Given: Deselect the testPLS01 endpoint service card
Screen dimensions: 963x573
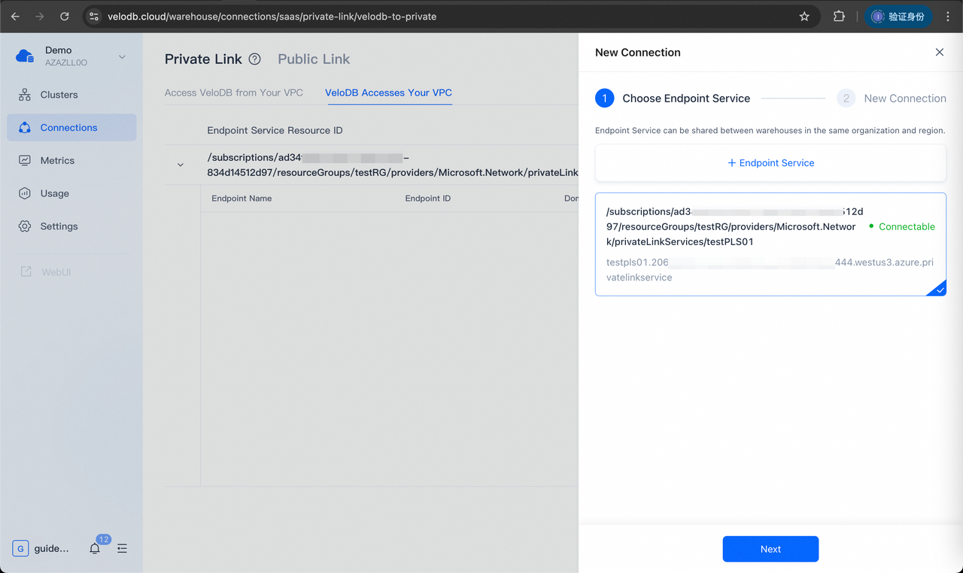Looking at the screenshot, I should click(770, 244).
